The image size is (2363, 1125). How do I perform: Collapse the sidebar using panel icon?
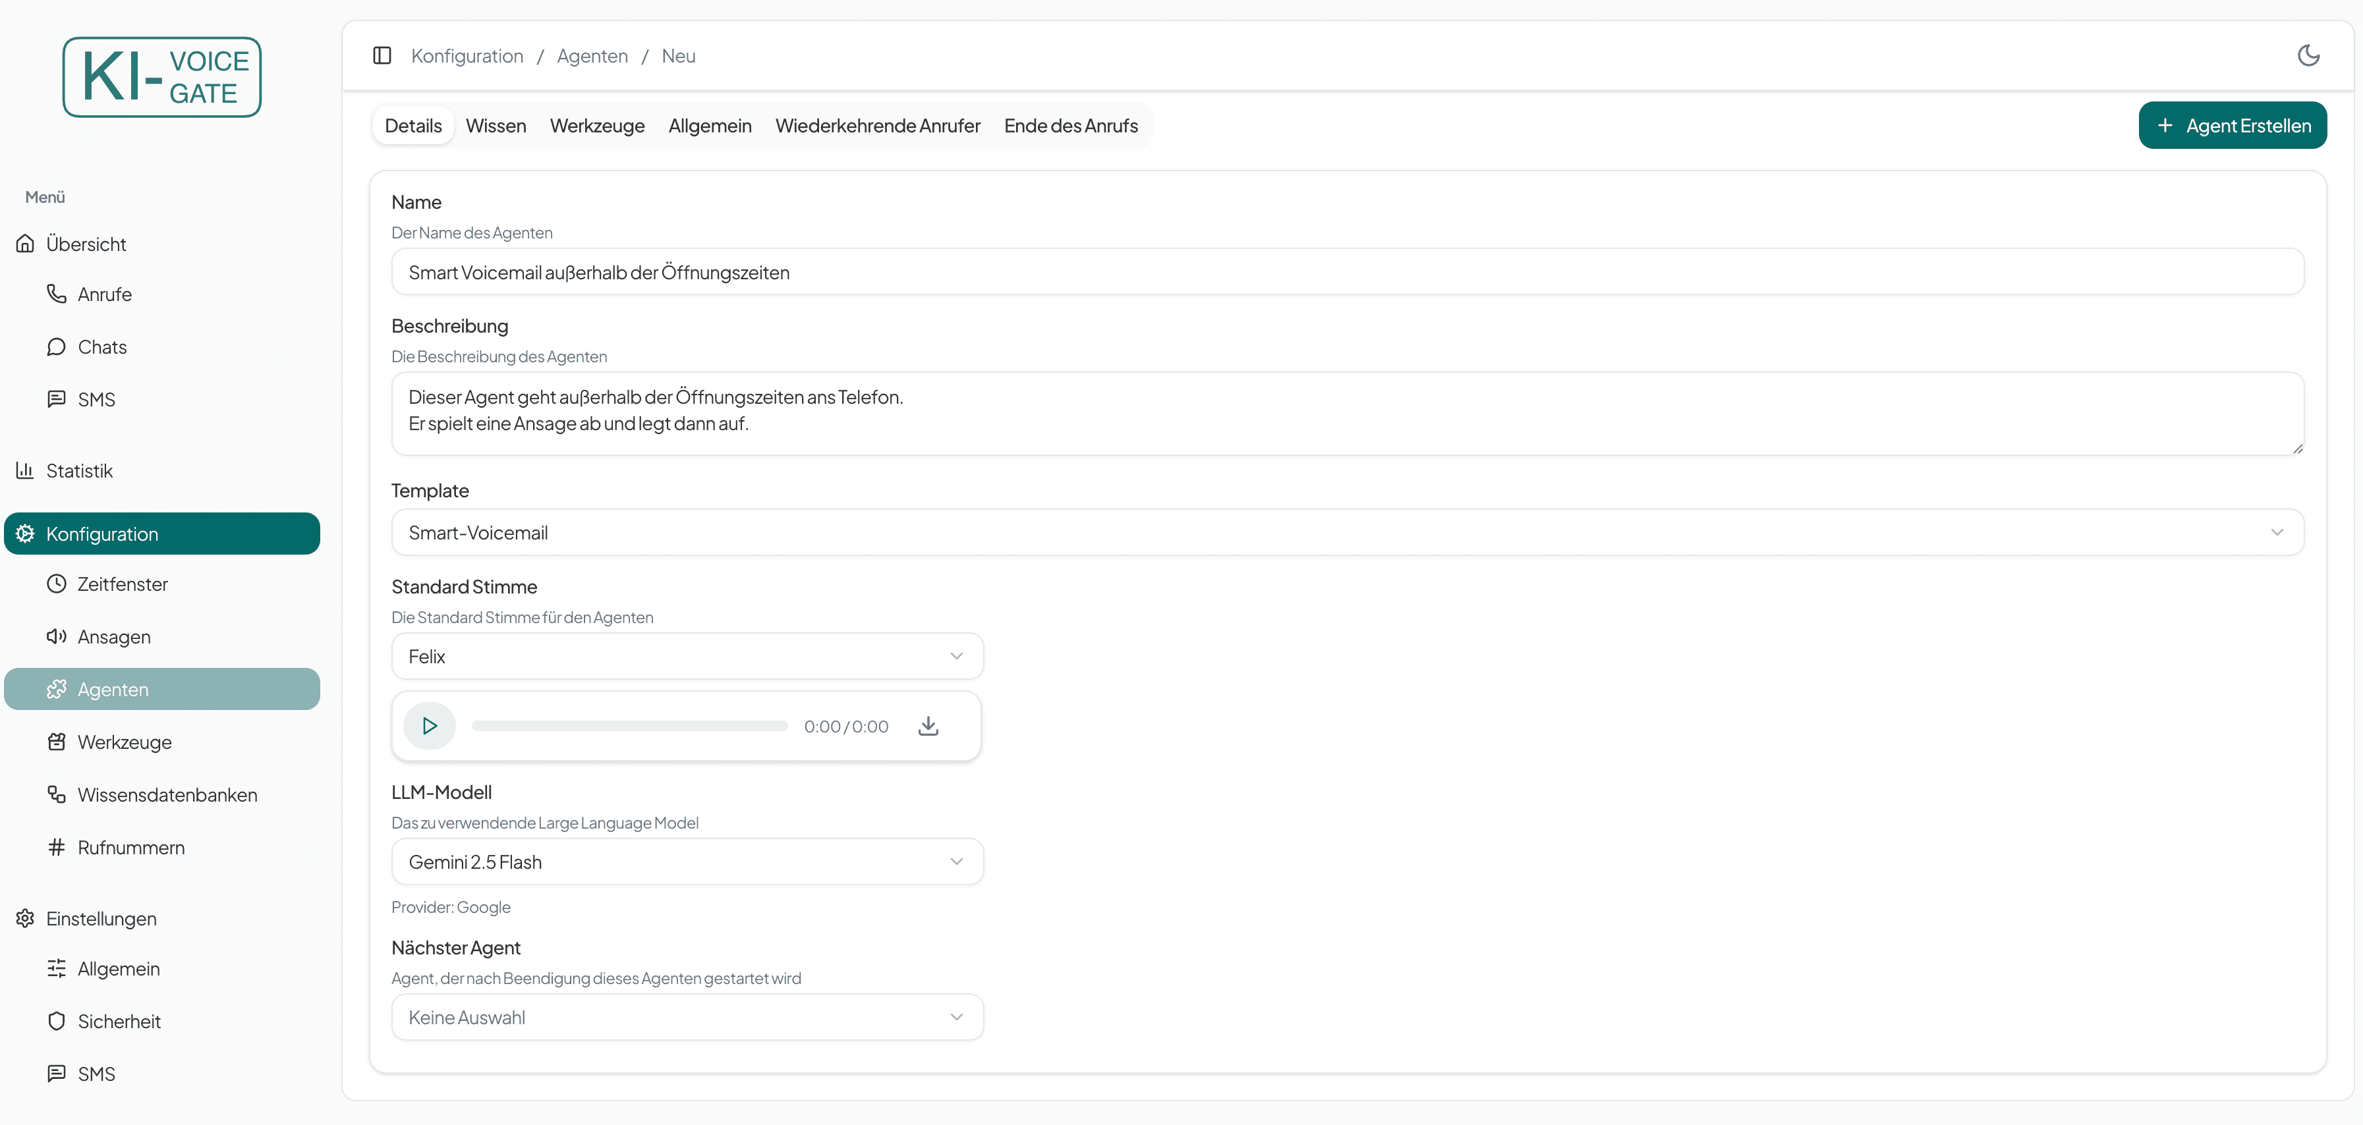382,56
